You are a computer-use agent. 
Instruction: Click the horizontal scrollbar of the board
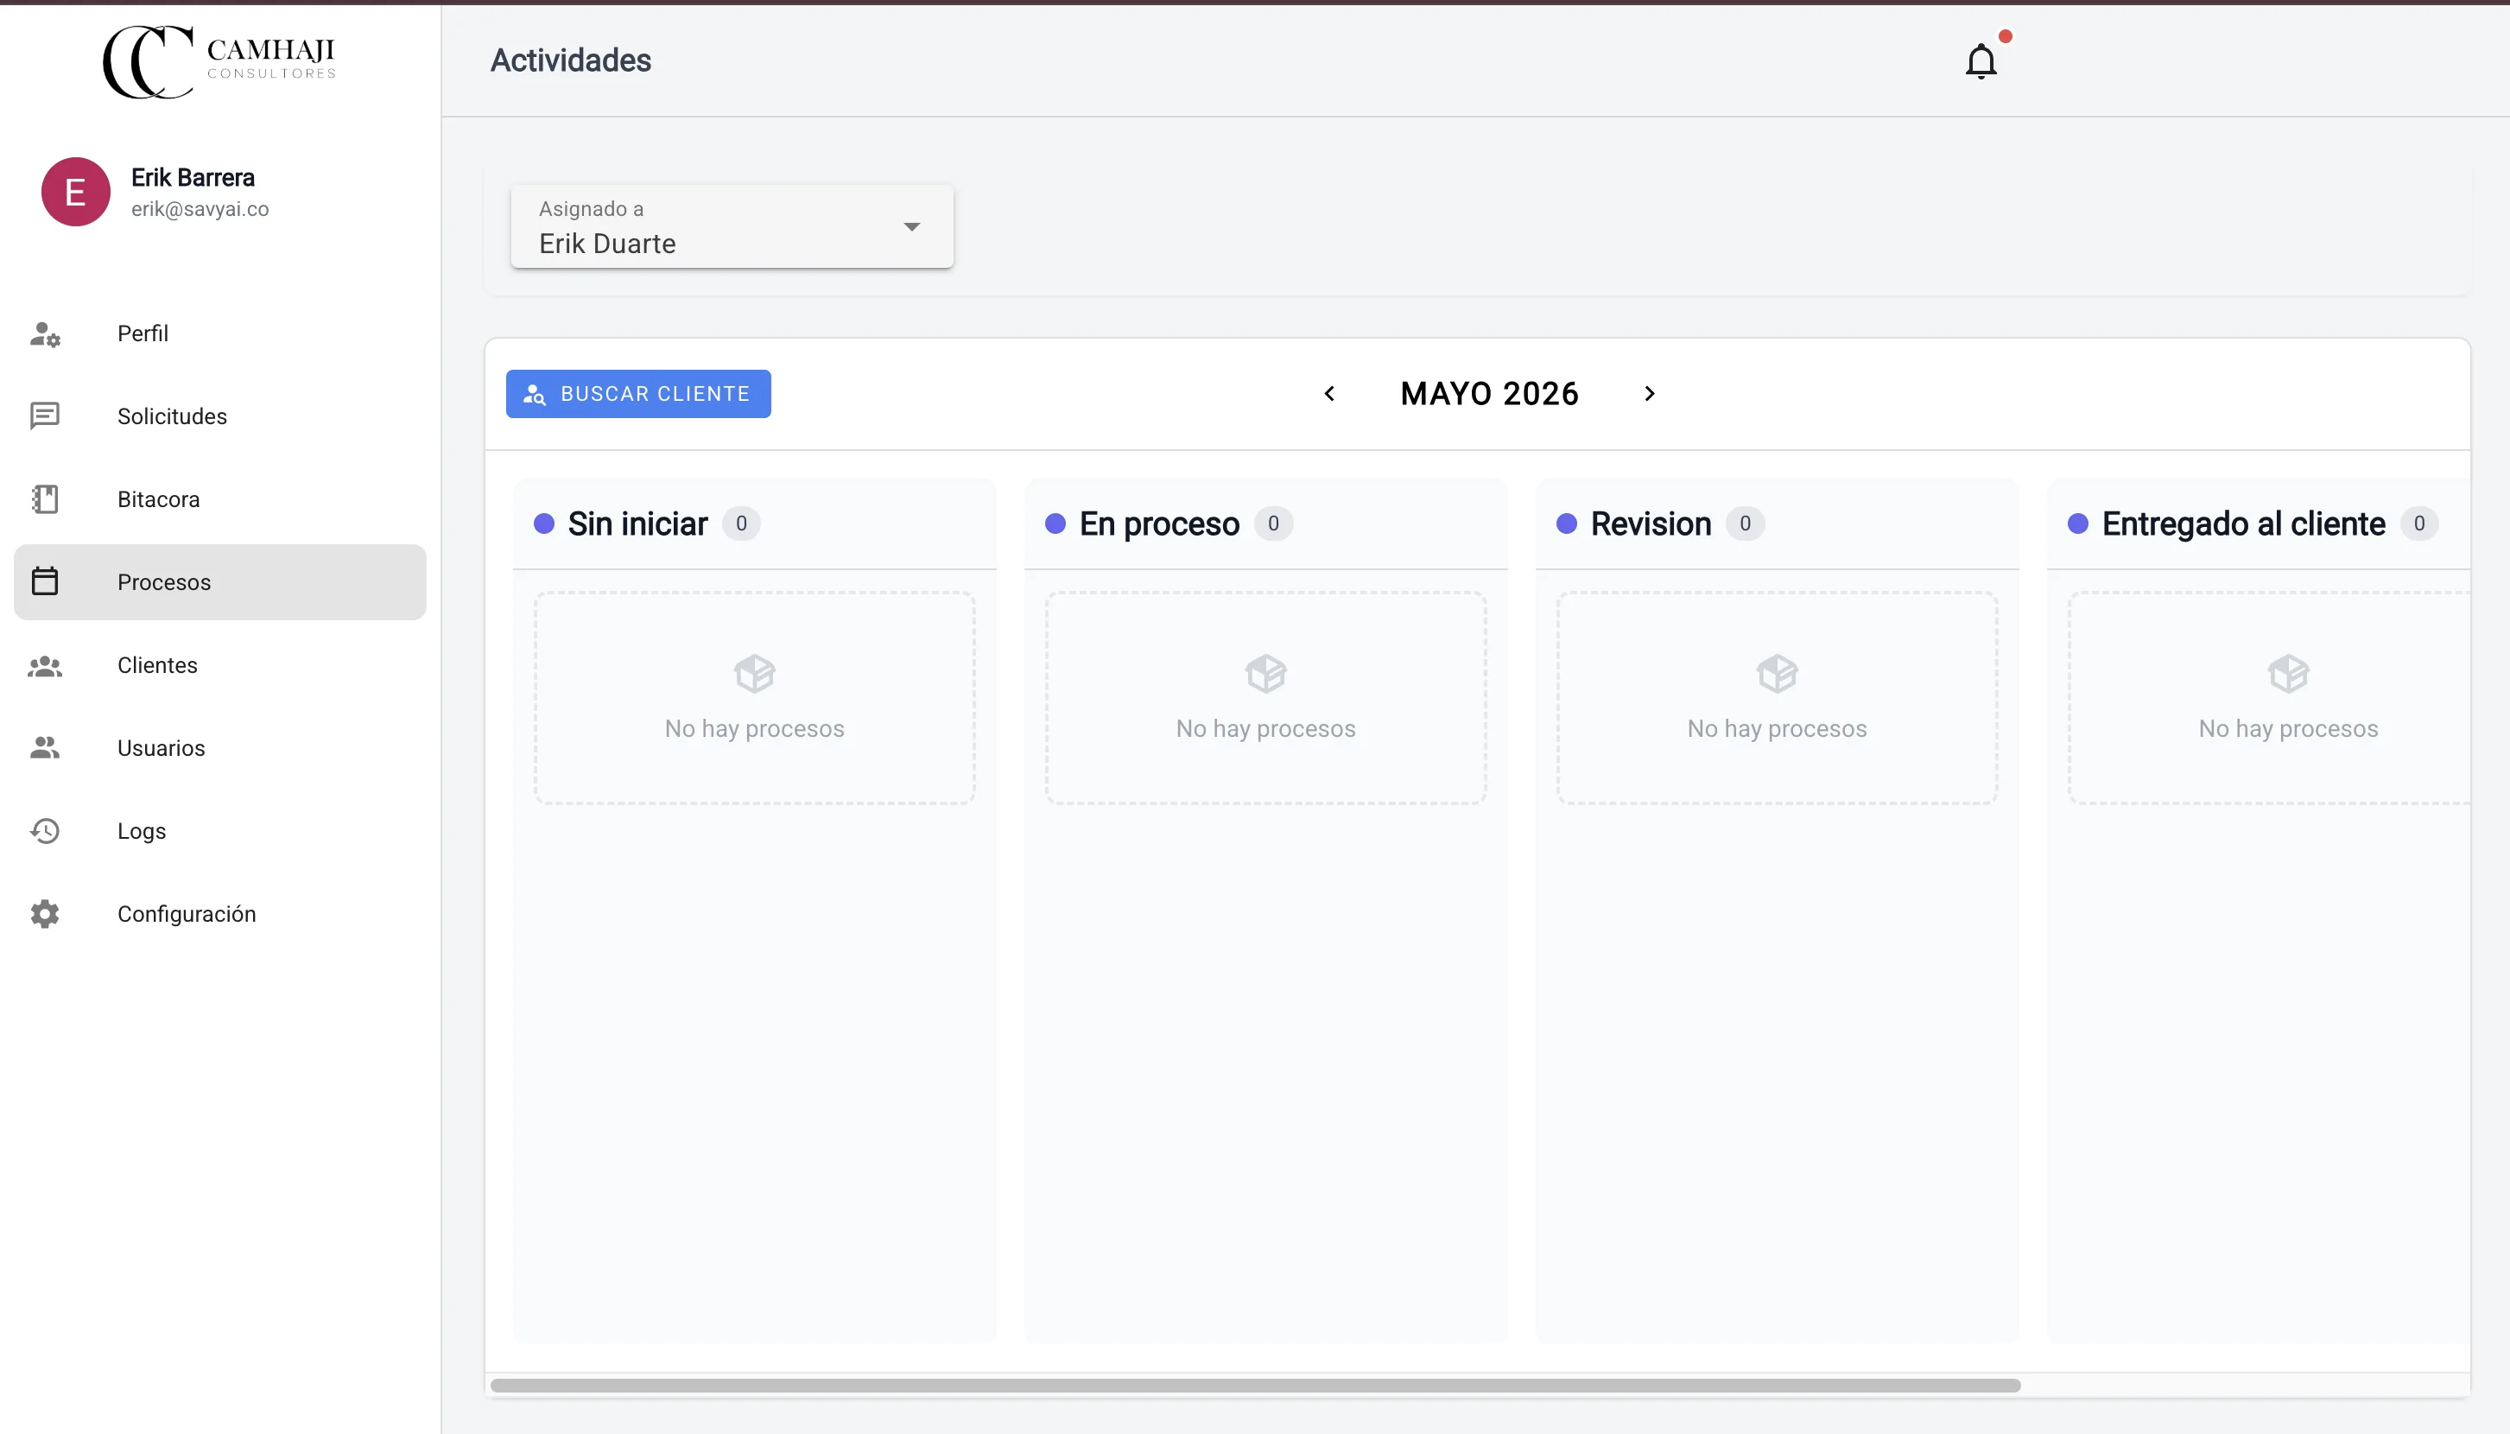click(1256, 1386)
